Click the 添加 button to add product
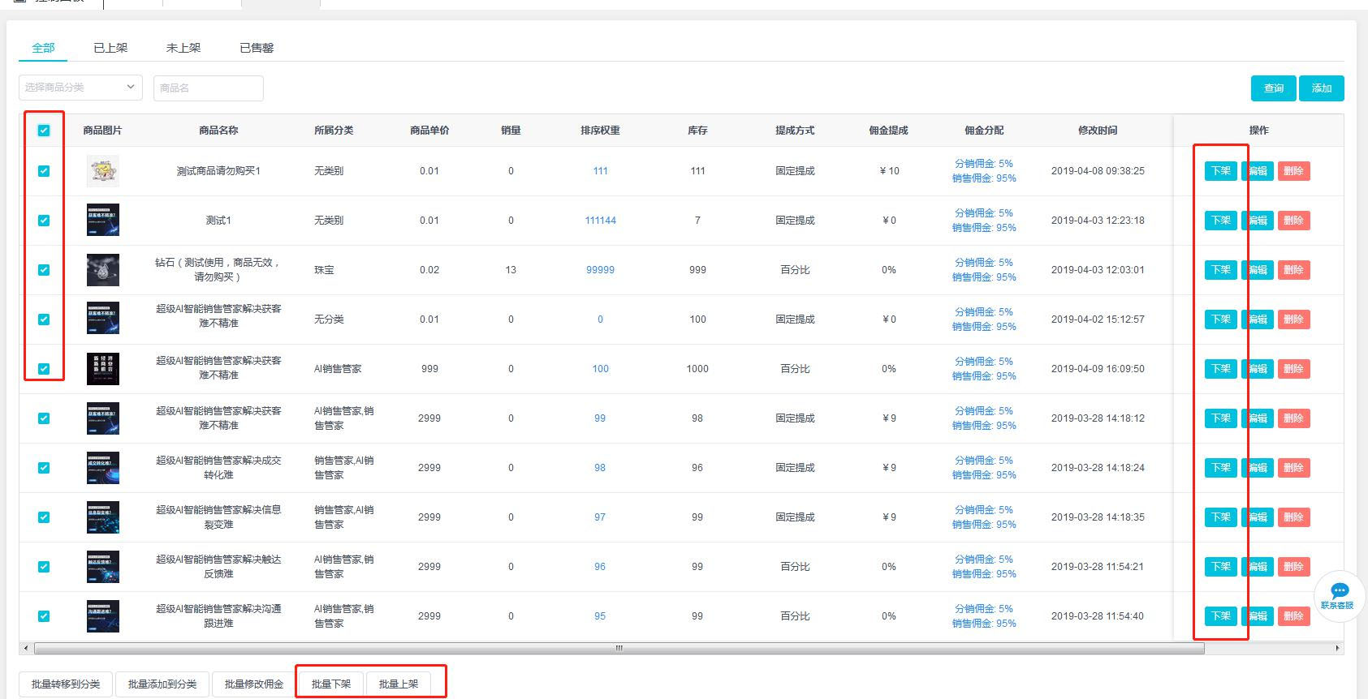1368x699 pixels. click(1322, 88)
